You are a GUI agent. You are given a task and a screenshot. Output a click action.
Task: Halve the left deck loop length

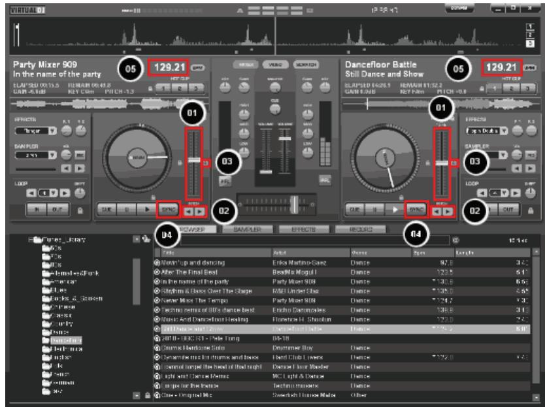pos(31,193)
